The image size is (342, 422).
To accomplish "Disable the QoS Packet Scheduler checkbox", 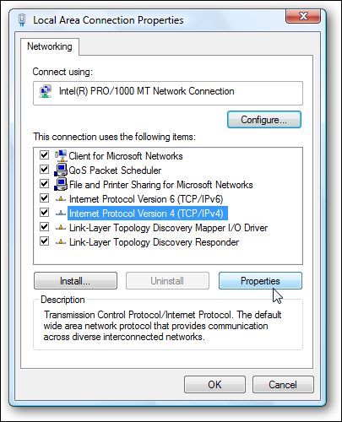I will 44,169.
